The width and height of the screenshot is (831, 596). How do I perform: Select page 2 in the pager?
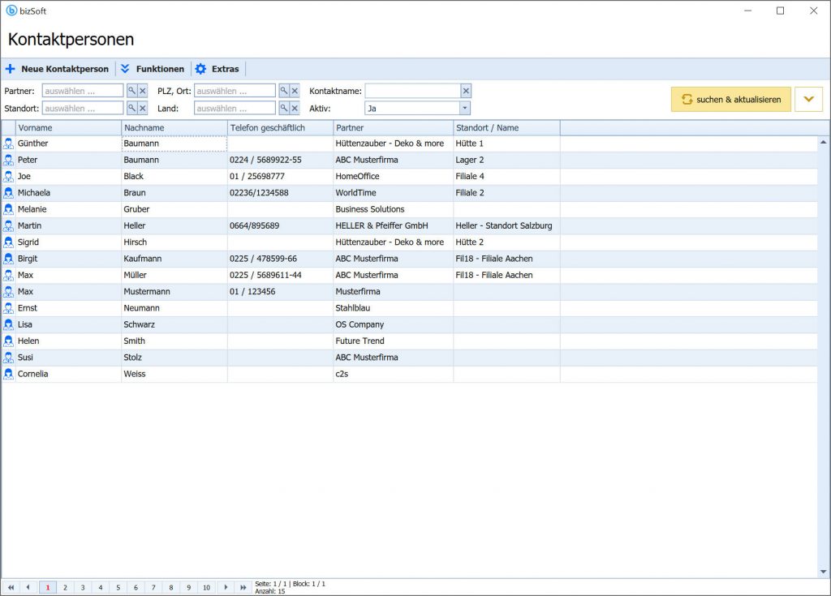[x=65, y=587]
